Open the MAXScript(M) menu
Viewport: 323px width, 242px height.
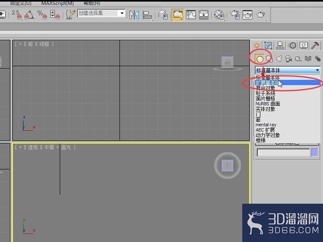(x=57, y=3)
